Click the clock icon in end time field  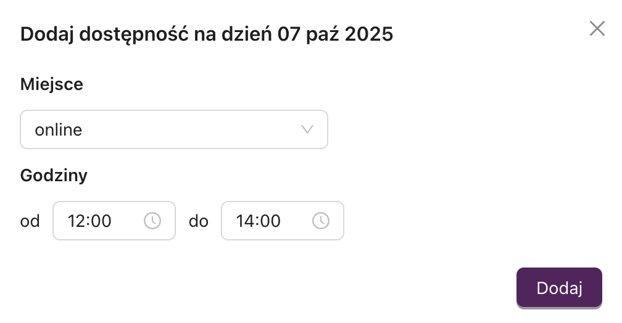(320, 221)
